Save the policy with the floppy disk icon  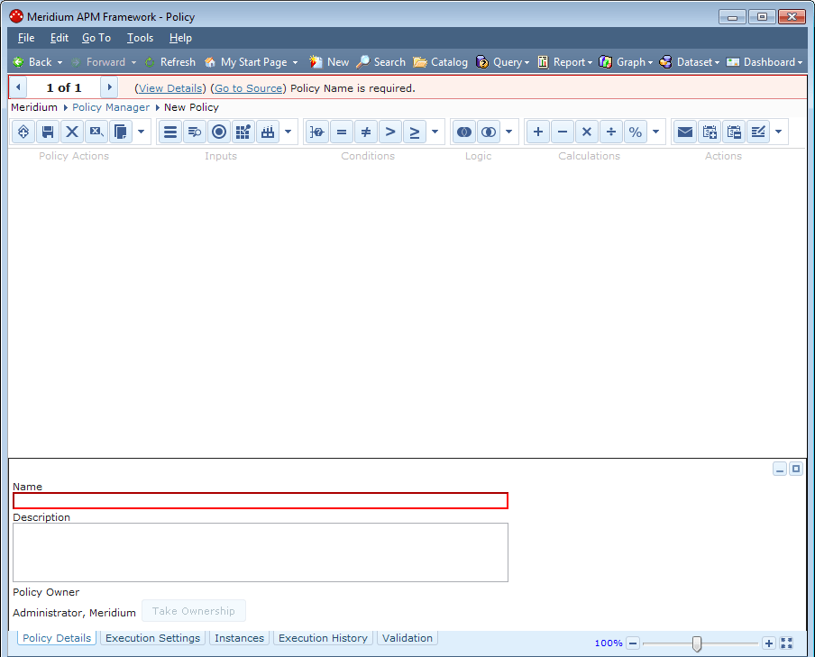tap(48, 132)
